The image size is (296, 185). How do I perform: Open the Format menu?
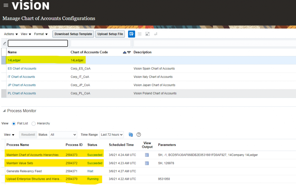coord(41,34)
